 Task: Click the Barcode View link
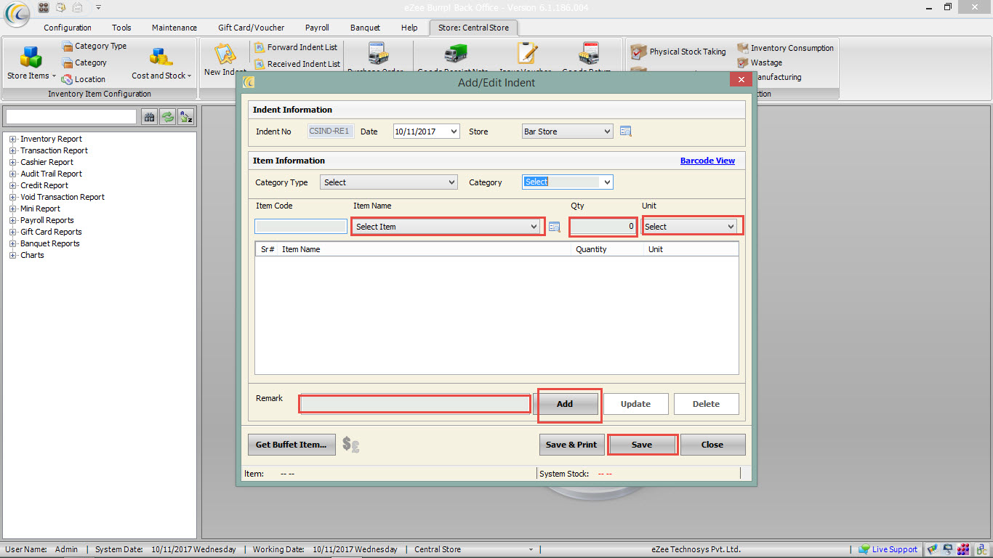(x=707, y=161)
